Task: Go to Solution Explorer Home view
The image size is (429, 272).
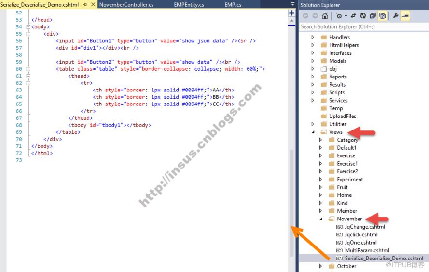Action: (x=325, y=16)
